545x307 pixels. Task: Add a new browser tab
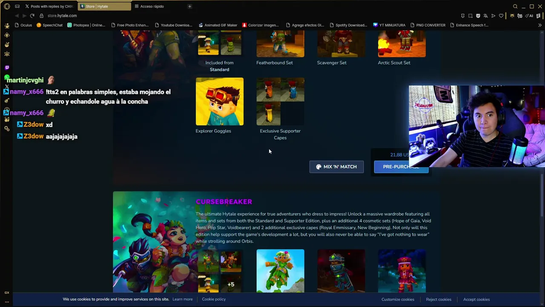pyautogui.click(x=189, y=6)
